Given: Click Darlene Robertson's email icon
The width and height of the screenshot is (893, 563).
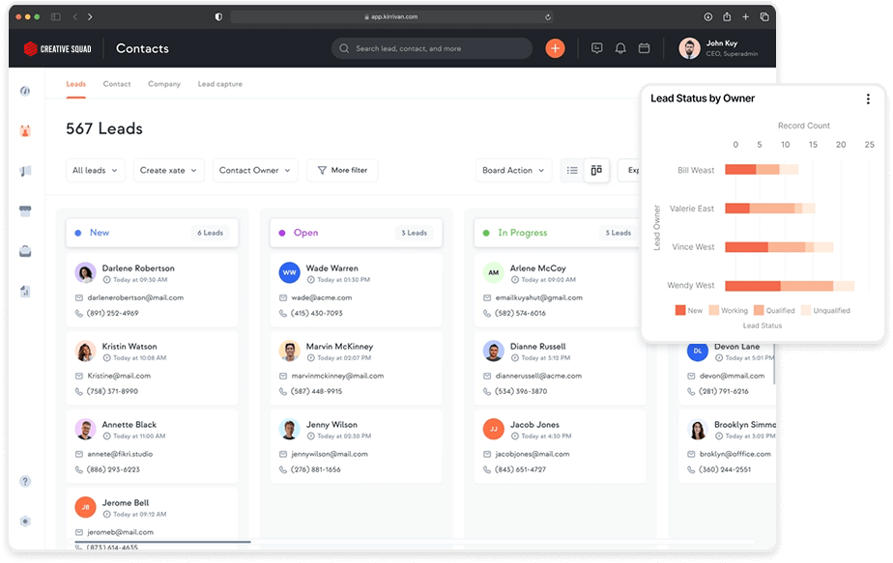Looking at the screenshot, I should click(x=79, y=297).
